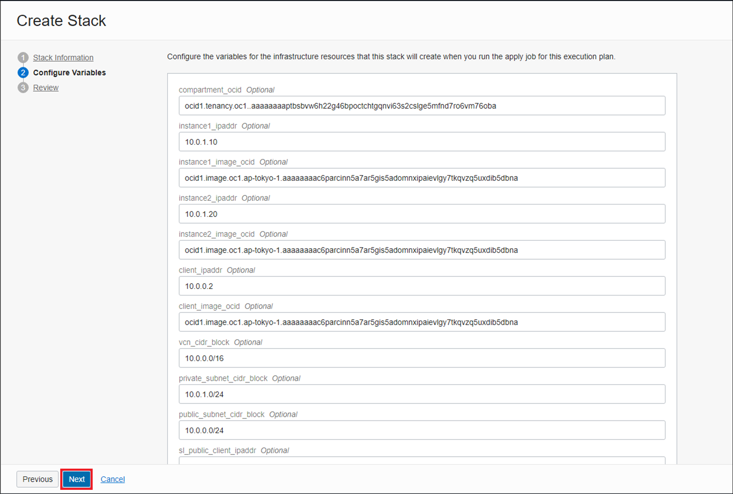Screen dimensions: 733x494
Task: Select the public_subnet_cidr_block input
Action: point(421,430)
